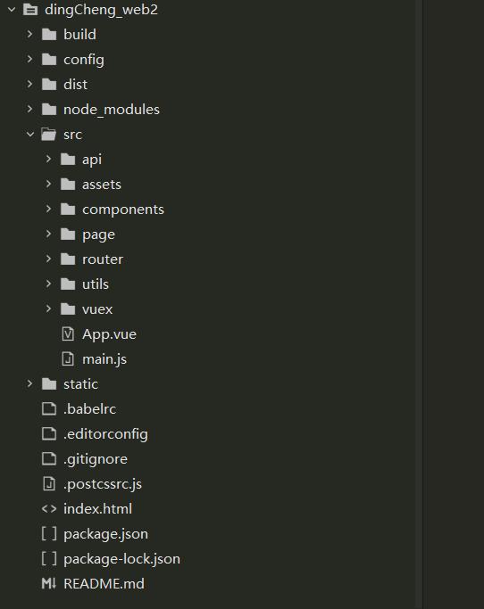The width and height of the screenshot is (484, 609).
Task: Click the project icon beside dingCheng_web2
Action: pyautogui.click(x=30, y=9)
